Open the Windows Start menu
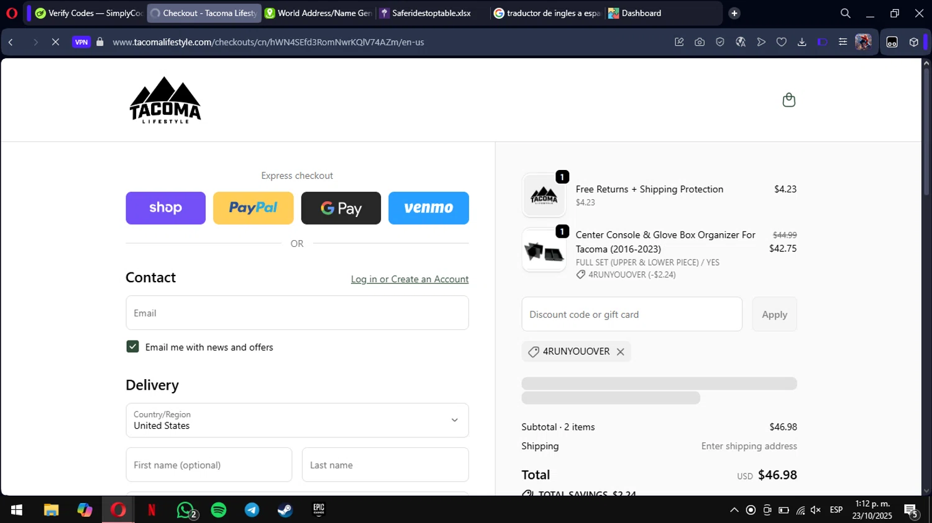Screen dimensions: 932x523 [x=17, y=510]
